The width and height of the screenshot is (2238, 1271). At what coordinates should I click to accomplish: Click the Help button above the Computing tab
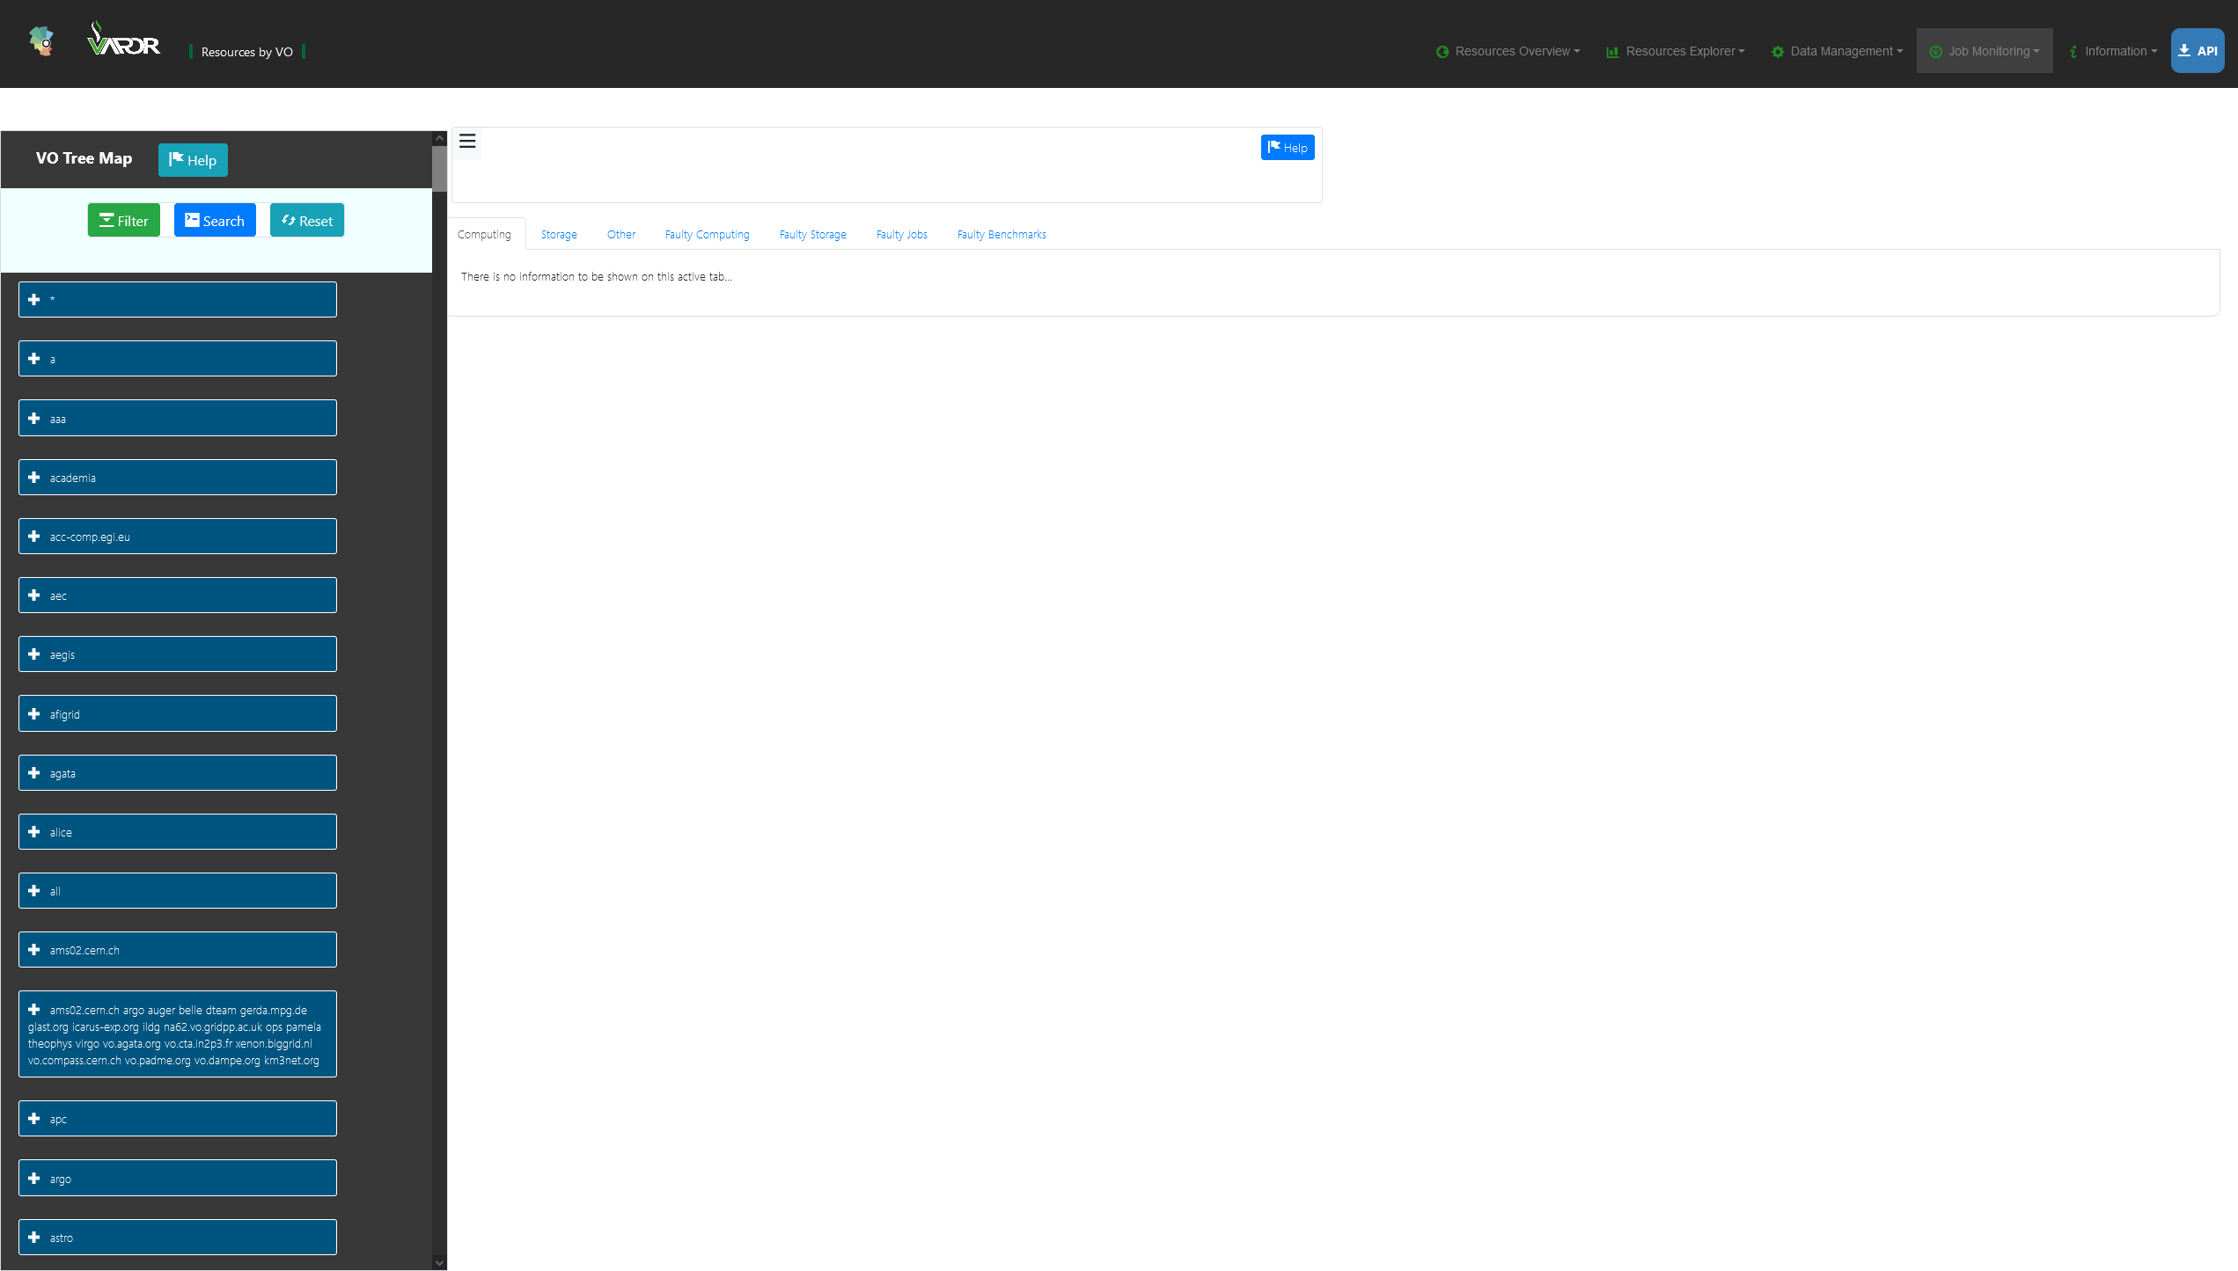tap(1288, 147)
